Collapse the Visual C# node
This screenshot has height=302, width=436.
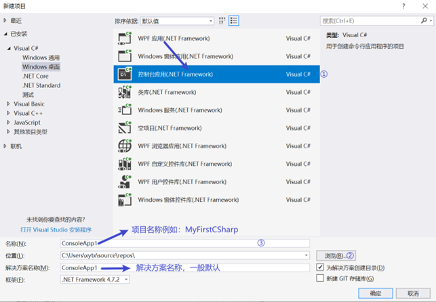(9, 48)
